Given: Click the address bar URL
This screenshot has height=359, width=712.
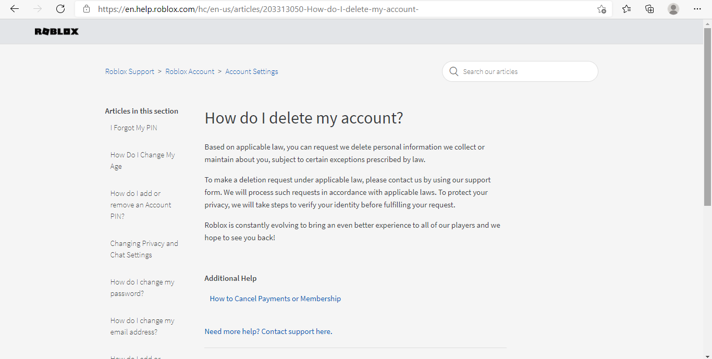Looking at the screenshot, I should (x=258, y=9).
